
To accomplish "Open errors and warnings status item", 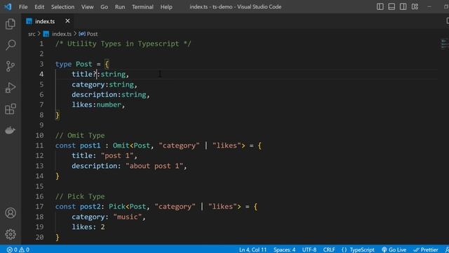I will coord(18,249).
